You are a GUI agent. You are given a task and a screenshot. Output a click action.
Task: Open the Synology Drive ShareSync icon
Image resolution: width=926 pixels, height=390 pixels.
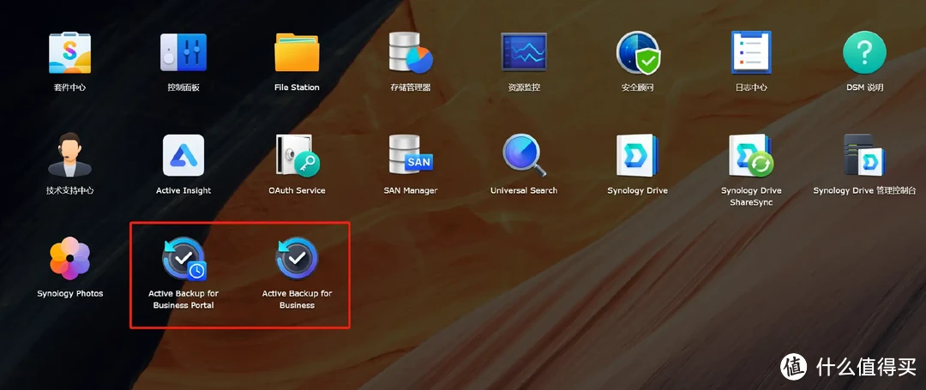click(751, 156)
